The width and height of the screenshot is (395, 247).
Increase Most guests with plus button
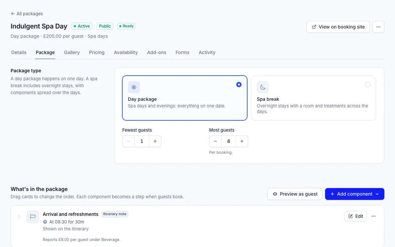pos(242,141)
